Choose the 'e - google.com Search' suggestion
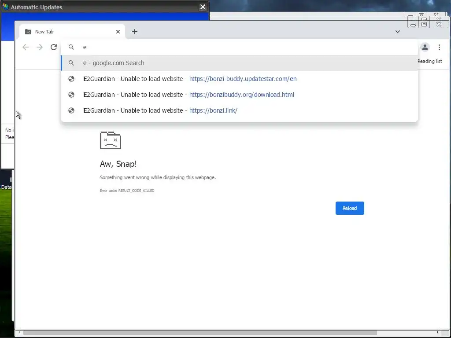Image resolution: width=451 pixels, height=338 pixels. (239, 63)
